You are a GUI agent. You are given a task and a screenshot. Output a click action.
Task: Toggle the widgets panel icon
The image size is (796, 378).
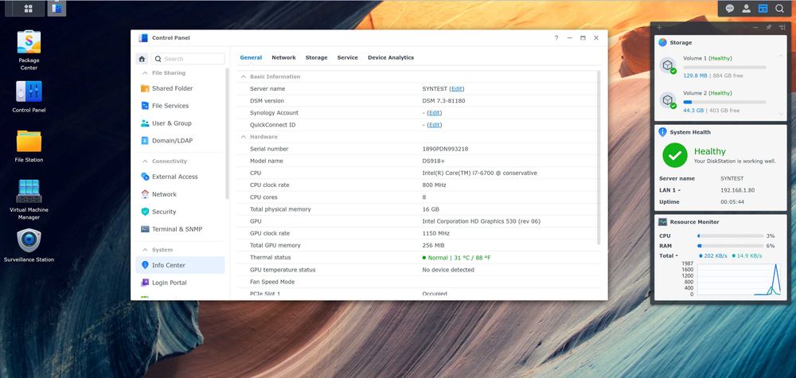763,8
